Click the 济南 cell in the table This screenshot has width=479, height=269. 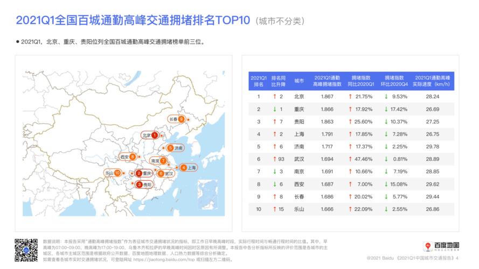pos(299,147)
